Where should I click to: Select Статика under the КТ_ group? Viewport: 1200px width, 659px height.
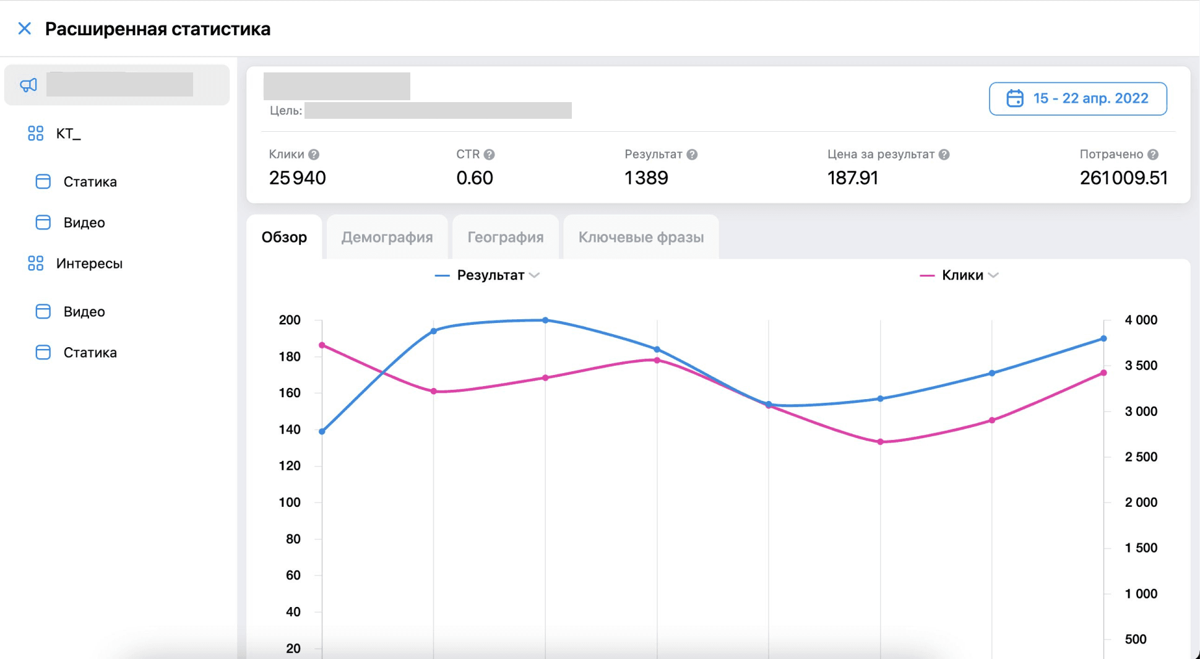[90, 182]
